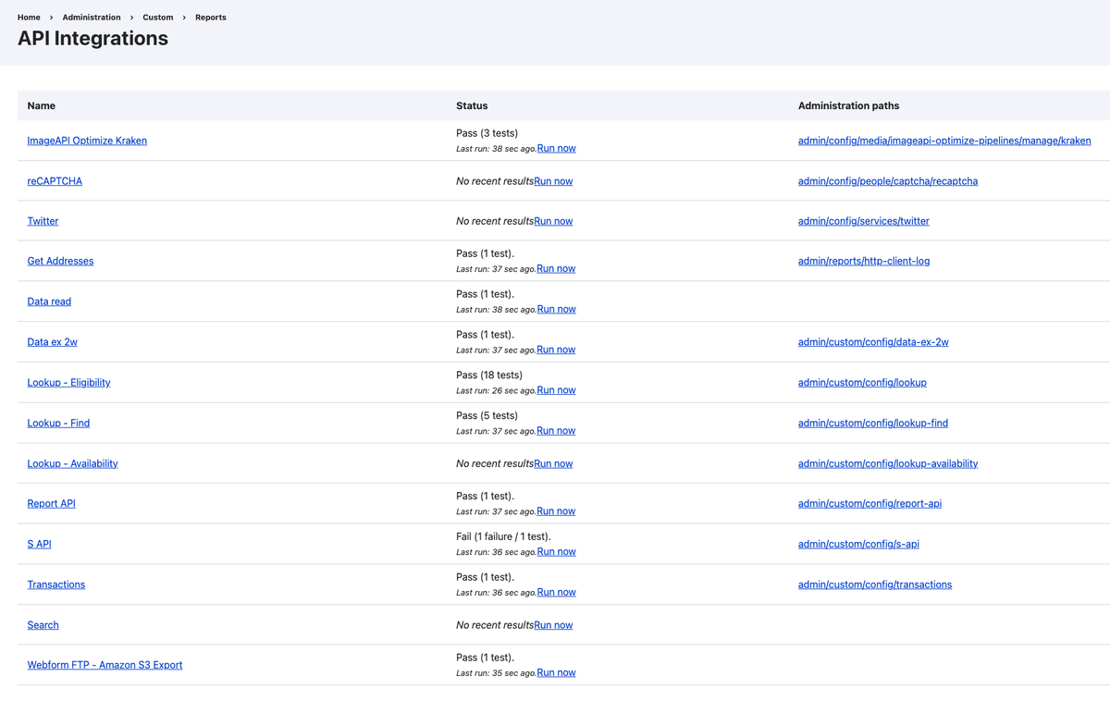Open Search integration link
This screenshot has width=1110, height=701.
[x=43, y=625]
